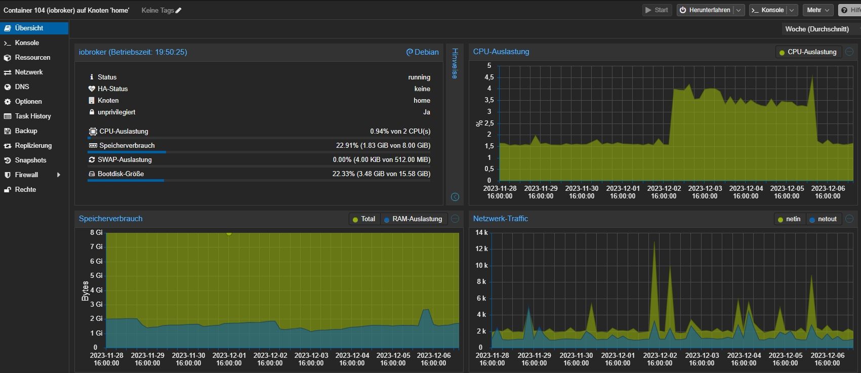Image resolution: width=861 pixels, height=373 pixels.
Task: Click the CPU chip icon beside CPU-Auslastung row
Action: point(93,131)
